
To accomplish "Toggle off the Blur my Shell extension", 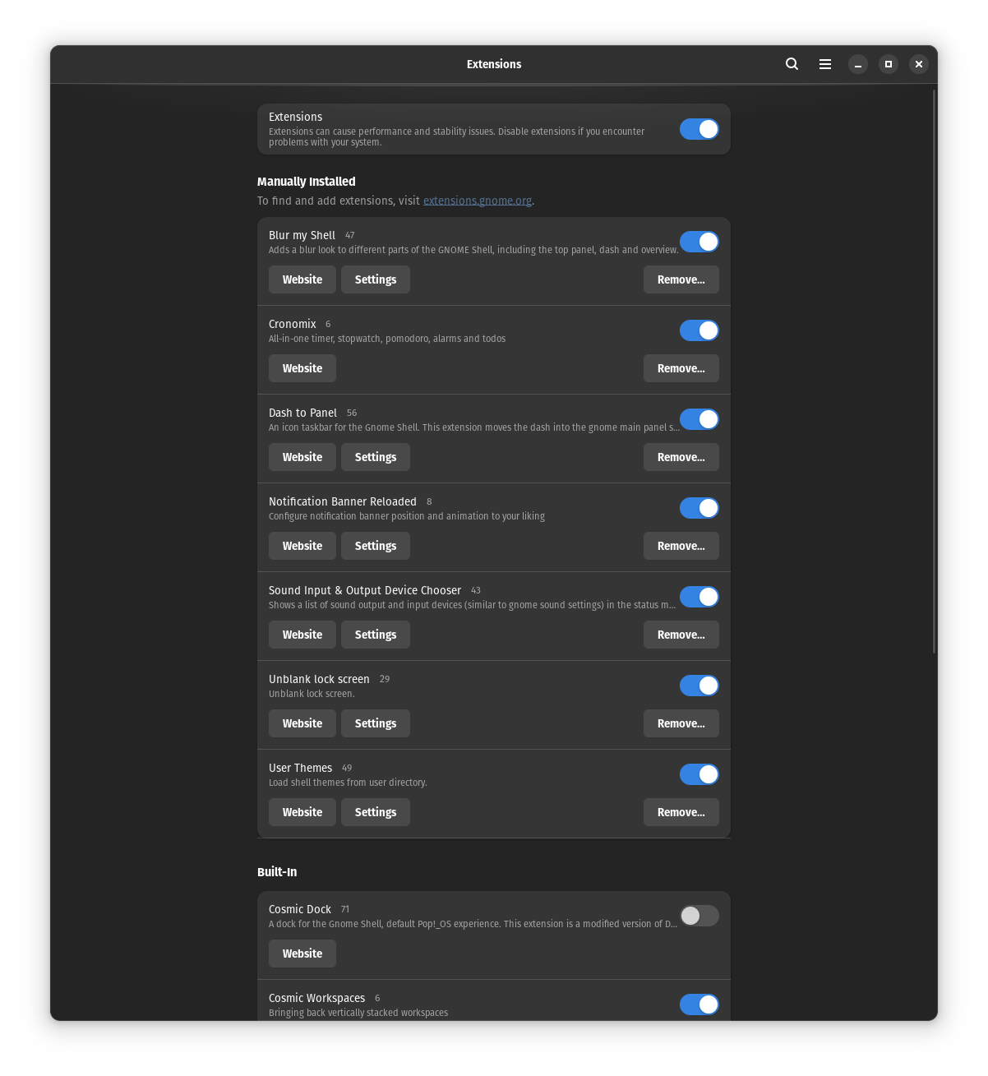I will click(699, 242).
